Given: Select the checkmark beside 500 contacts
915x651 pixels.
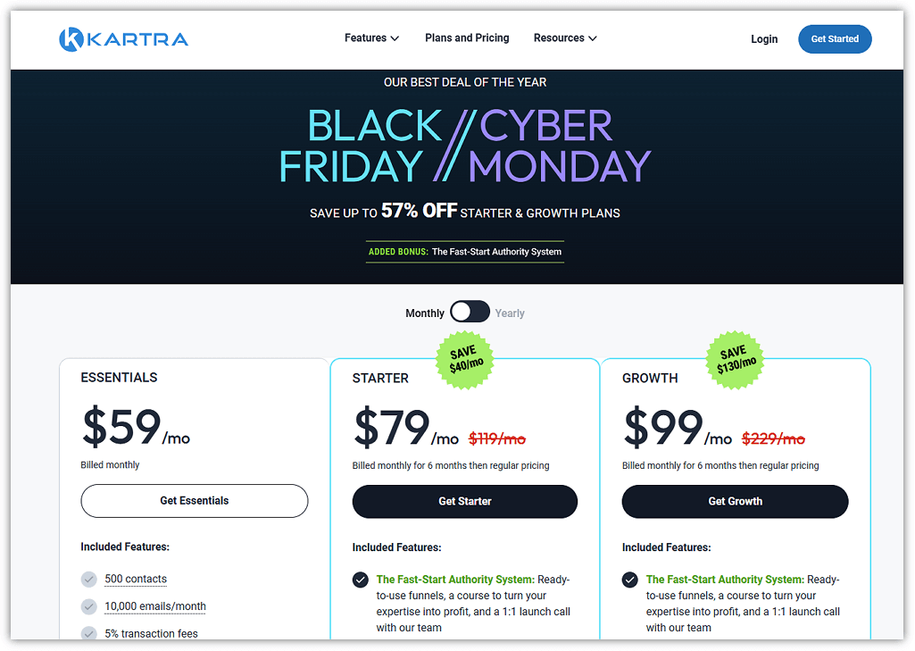Looking at the screenshot, I should [88, 579].
